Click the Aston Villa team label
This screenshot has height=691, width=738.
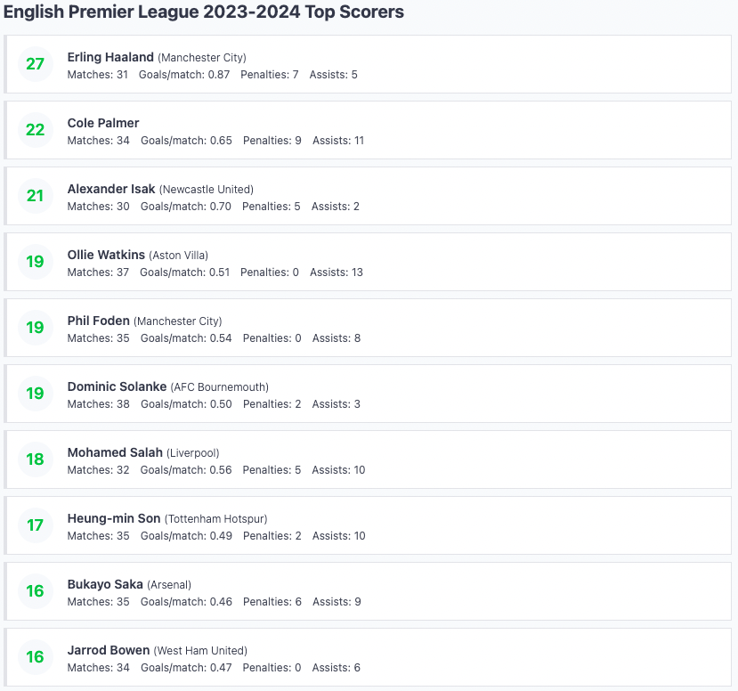tap(178, 256)
